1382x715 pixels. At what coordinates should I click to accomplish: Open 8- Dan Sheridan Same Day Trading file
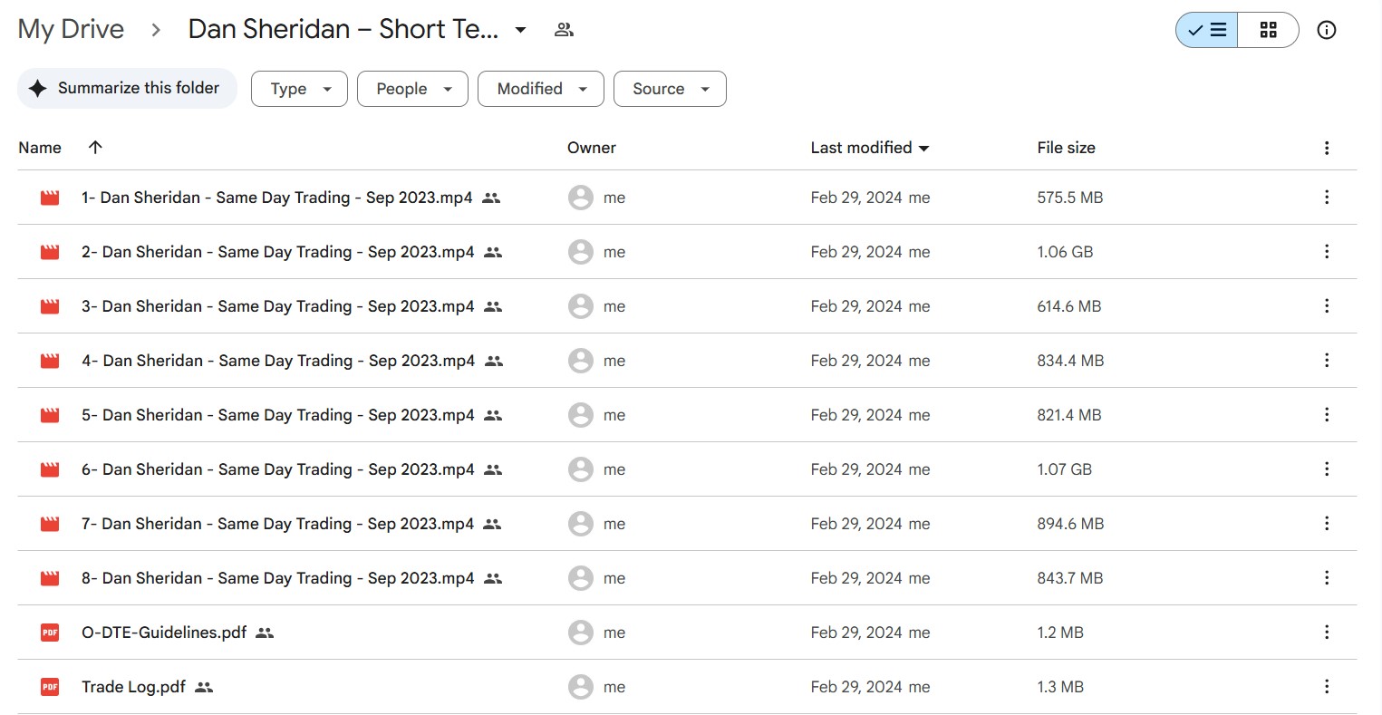coord(277,578)
